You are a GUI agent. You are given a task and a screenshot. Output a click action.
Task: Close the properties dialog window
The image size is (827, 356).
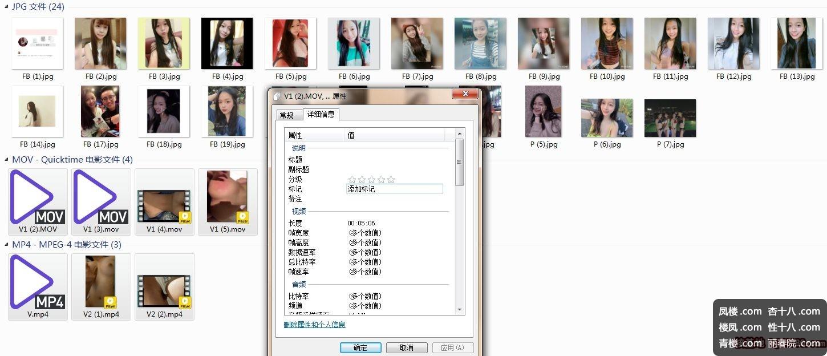click(465, 94)
